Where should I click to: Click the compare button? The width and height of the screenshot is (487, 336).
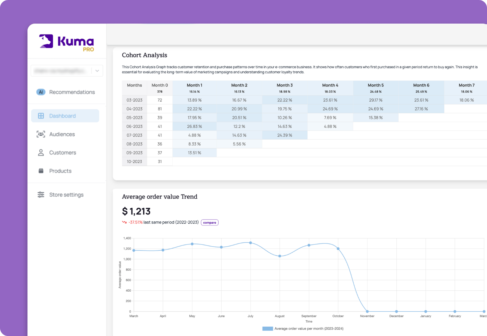(x=209, y=223)
